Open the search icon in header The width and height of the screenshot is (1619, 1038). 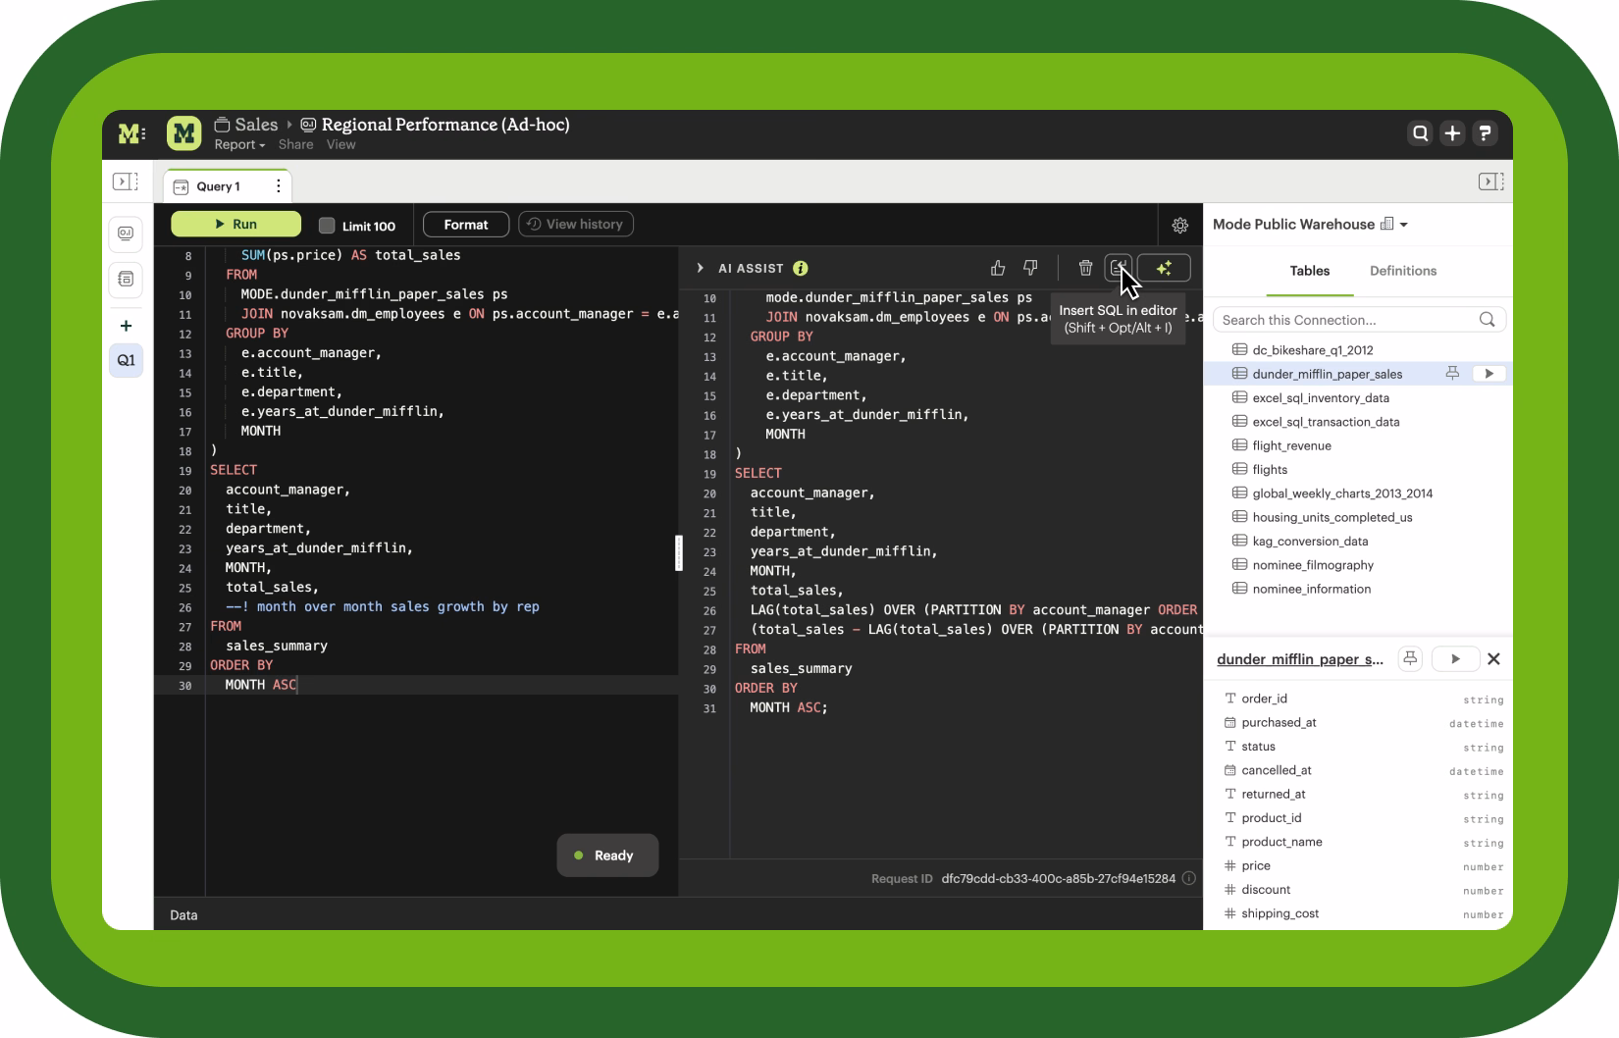[x=1420, y=133]
